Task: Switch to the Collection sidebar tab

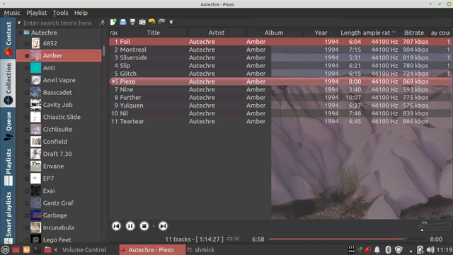Action: [x=8, y=84]
